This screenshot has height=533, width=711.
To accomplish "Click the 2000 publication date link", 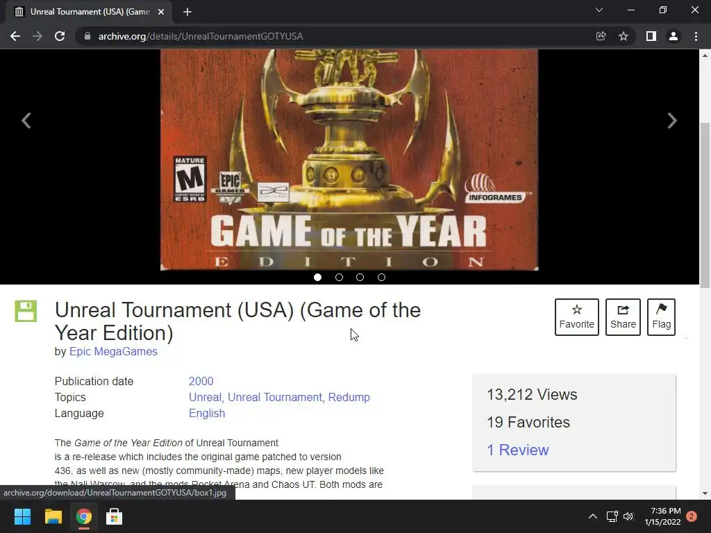I will (201, 381).
